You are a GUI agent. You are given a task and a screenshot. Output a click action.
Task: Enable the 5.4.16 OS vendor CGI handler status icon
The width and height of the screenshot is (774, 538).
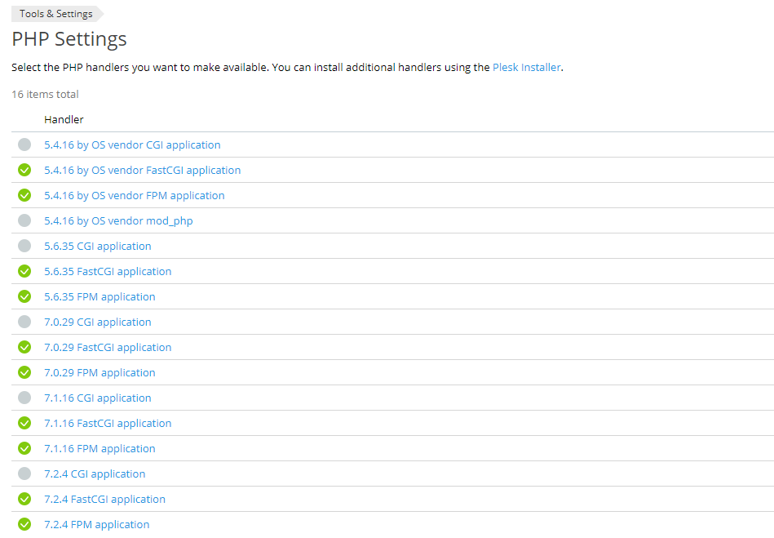(24, 145)
